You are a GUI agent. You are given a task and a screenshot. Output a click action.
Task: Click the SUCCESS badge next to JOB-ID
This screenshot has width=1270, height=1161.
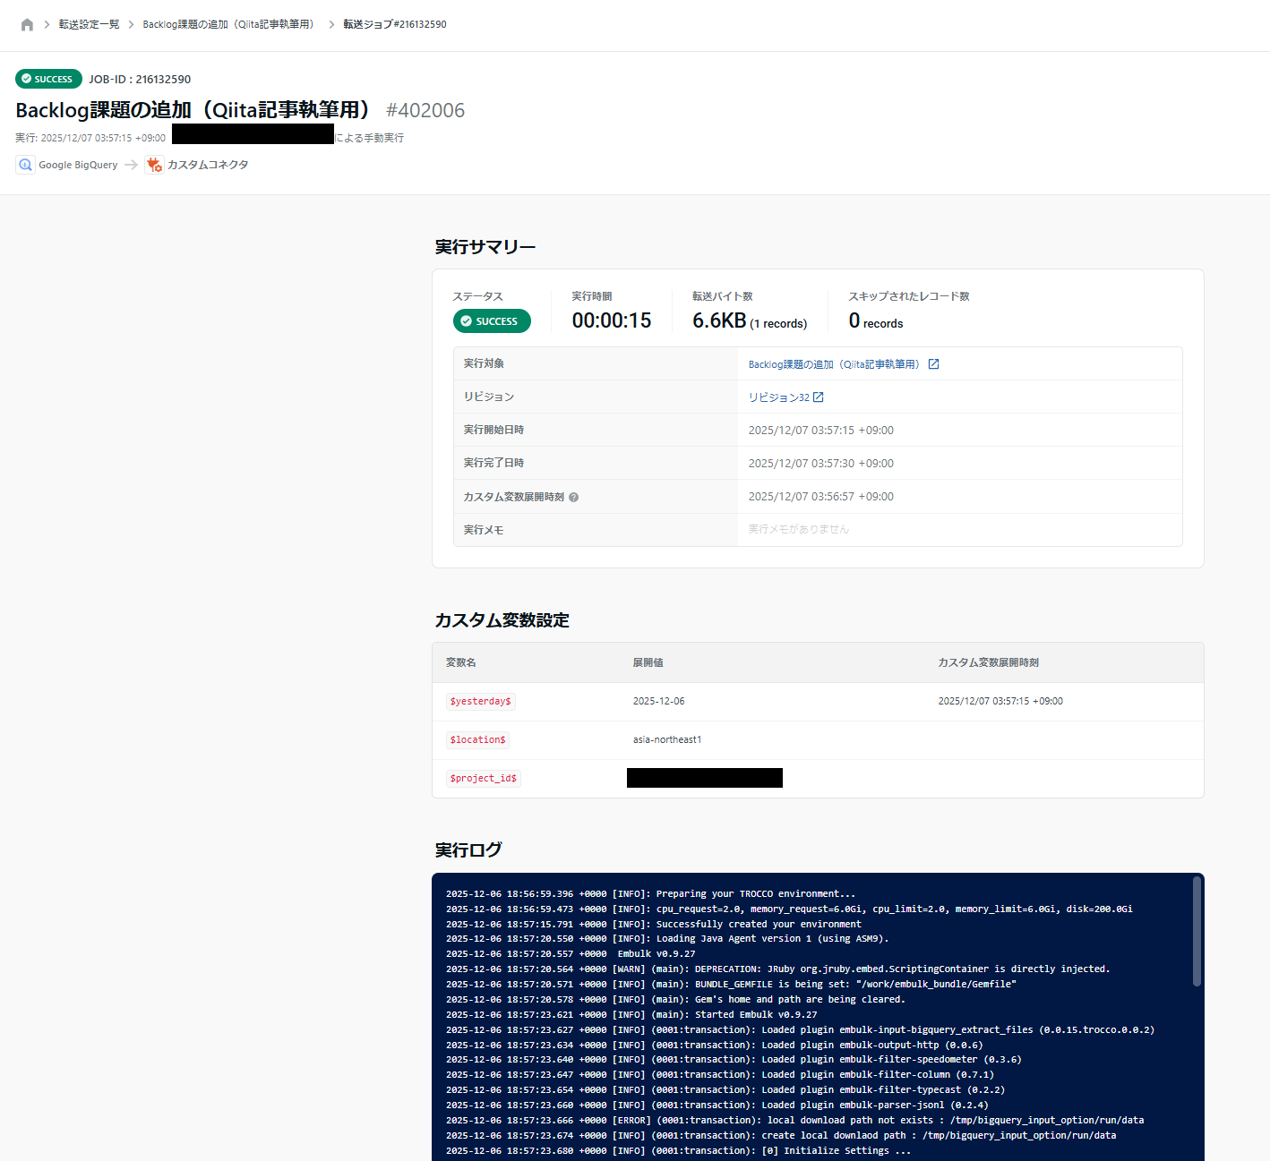pyautogui.click(x=48, y=79)
